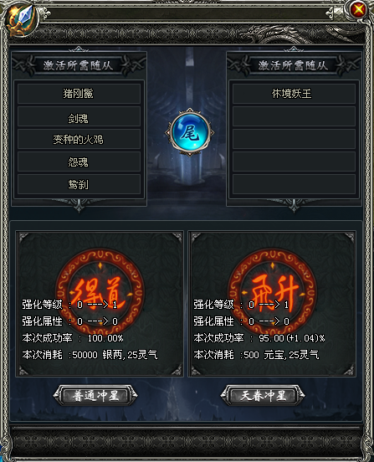Click the crystal emblem icon in corner
The height and width of the screenshot is (462, 374).
21,19
